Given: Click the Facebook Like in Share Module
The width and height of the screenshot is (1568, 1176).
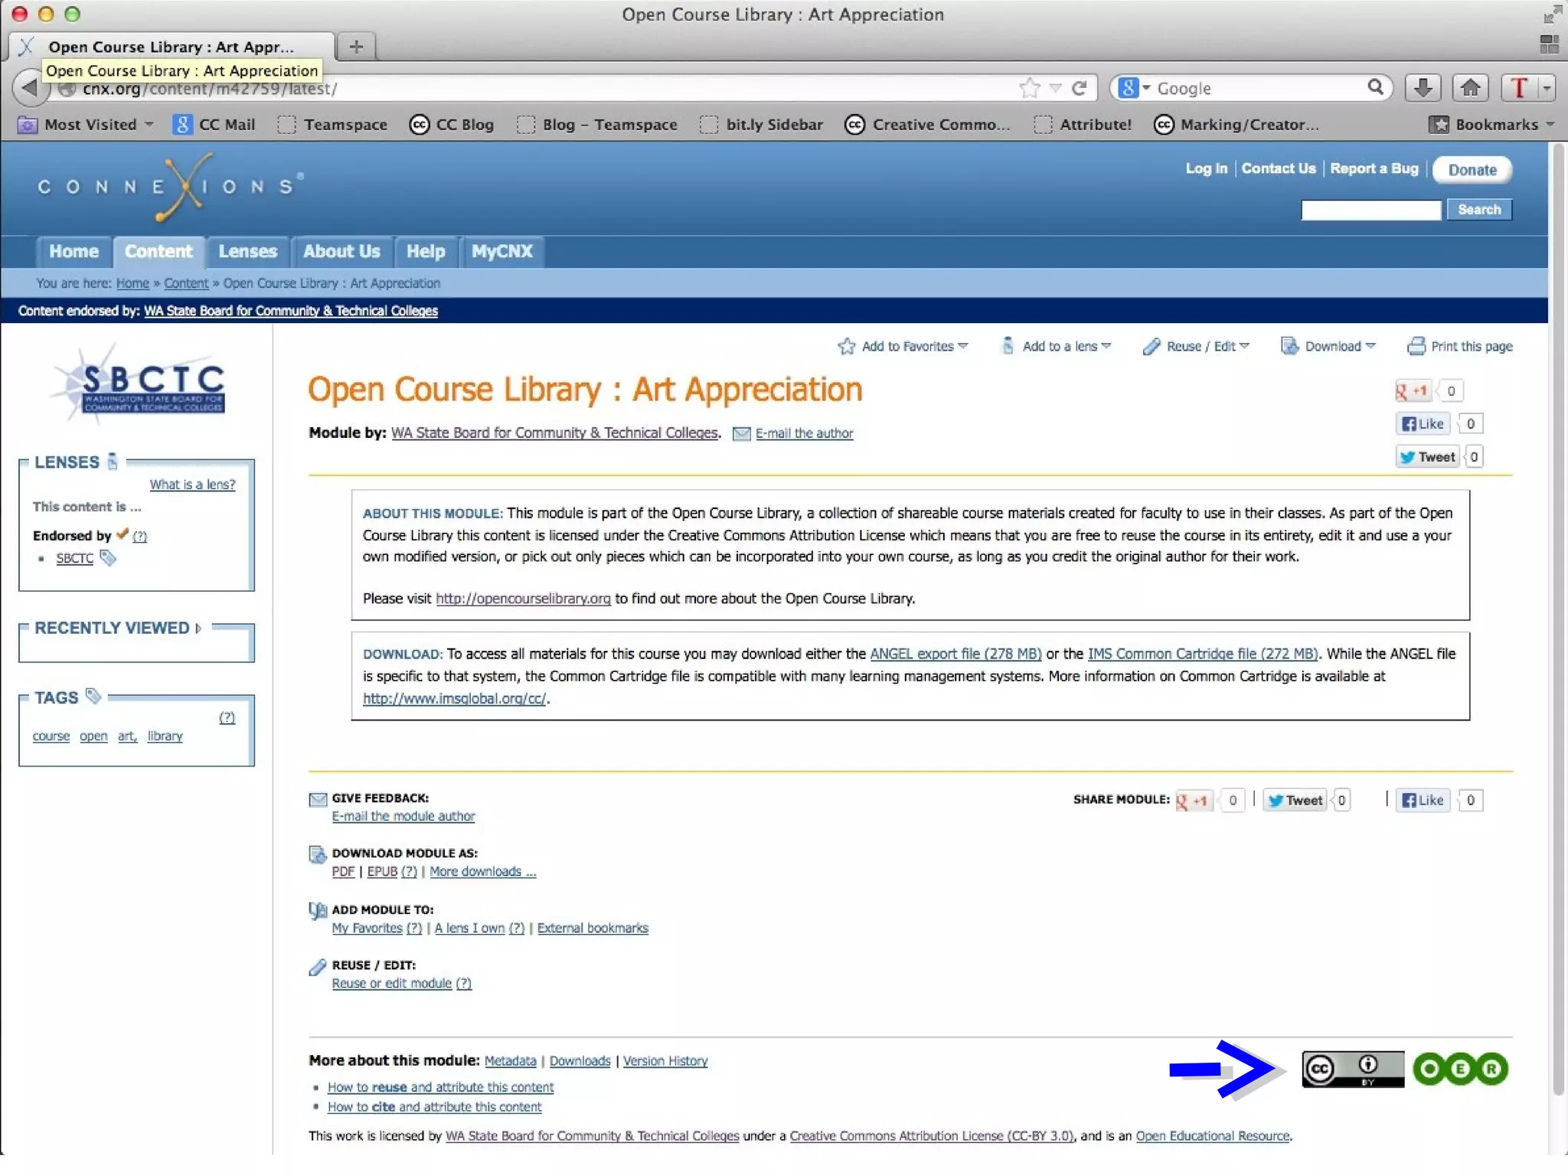Looking at the screenshot, I should click(1423, 800).
